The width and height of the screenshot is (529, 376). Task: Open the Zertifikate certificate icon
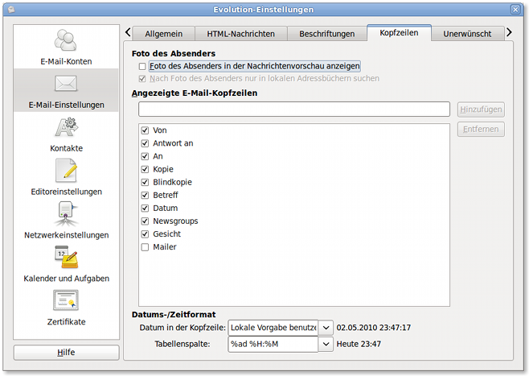click(66, 300)
